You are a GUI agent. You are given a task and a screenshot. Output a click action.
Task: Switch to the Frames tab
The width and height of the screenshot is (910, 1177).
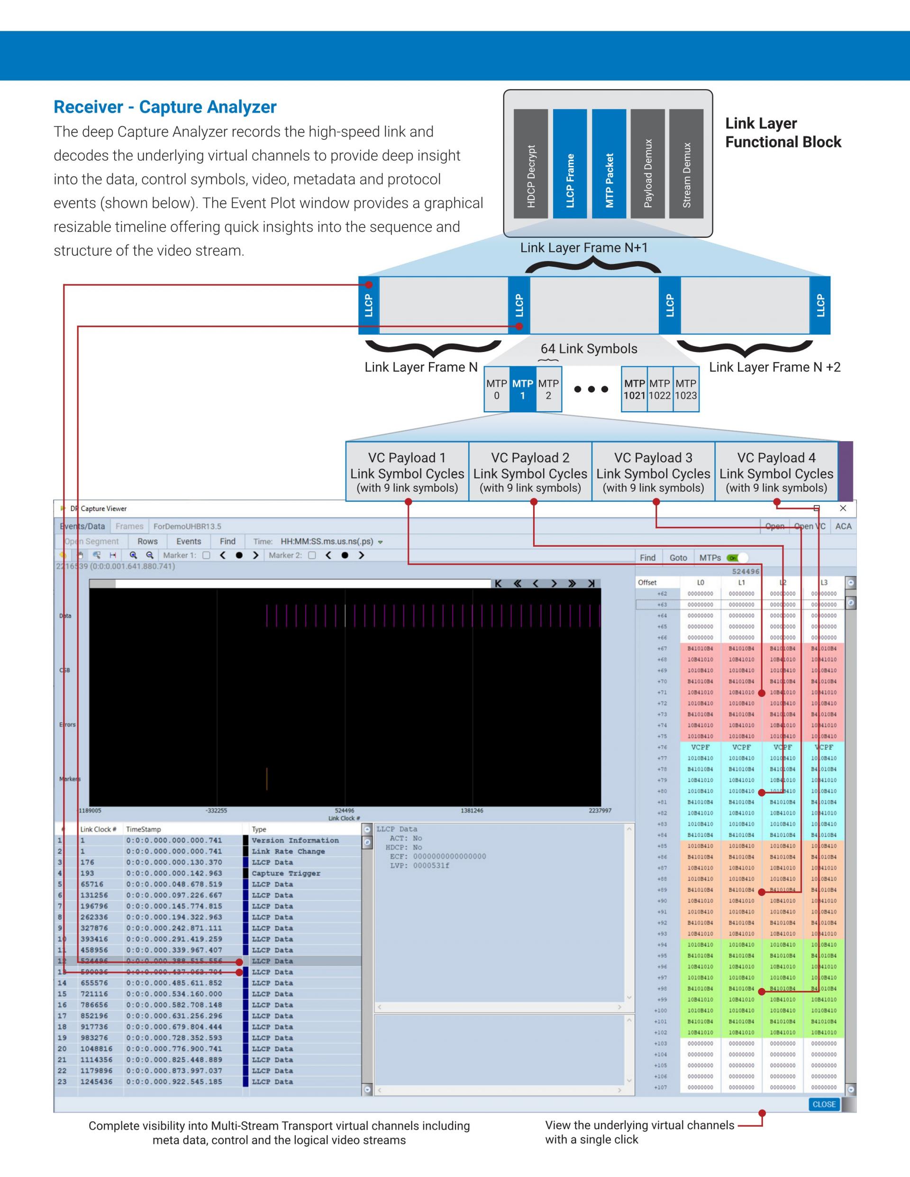(x=129, y=526)
